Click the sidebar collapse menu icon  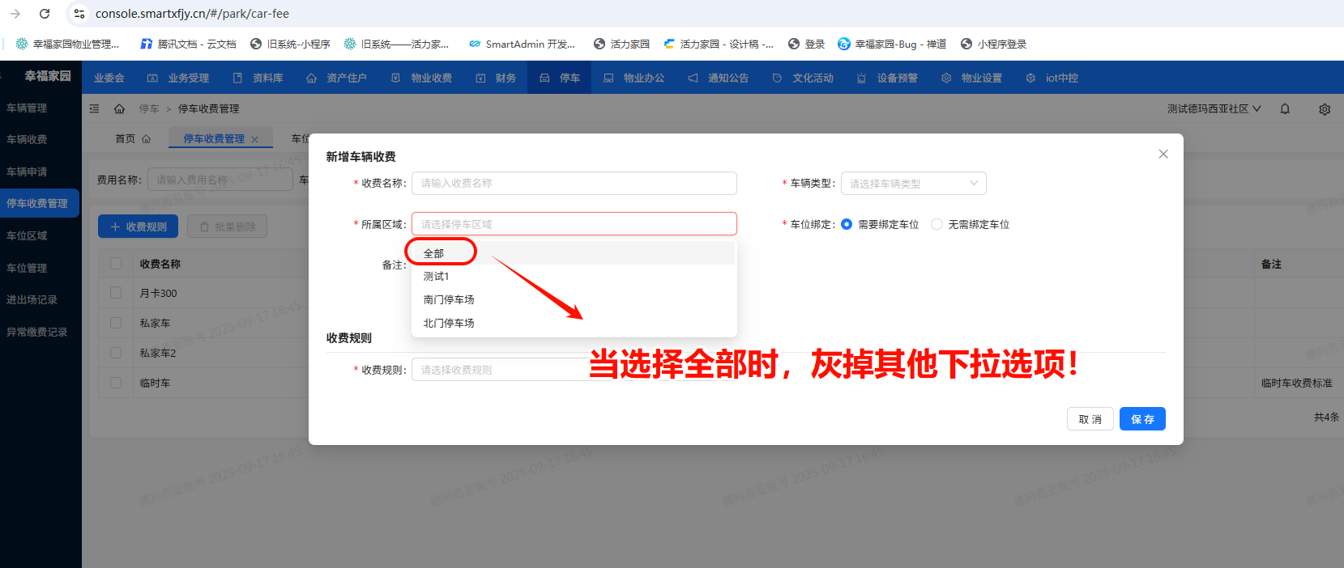coord(94,108)
